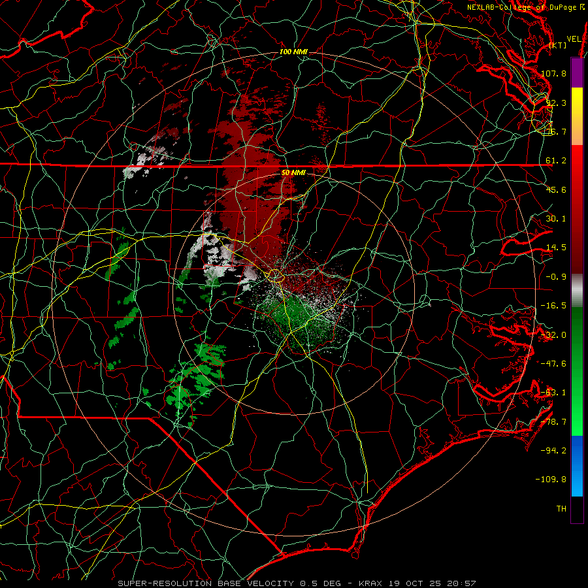Click the 30.1 scale value

556,219
